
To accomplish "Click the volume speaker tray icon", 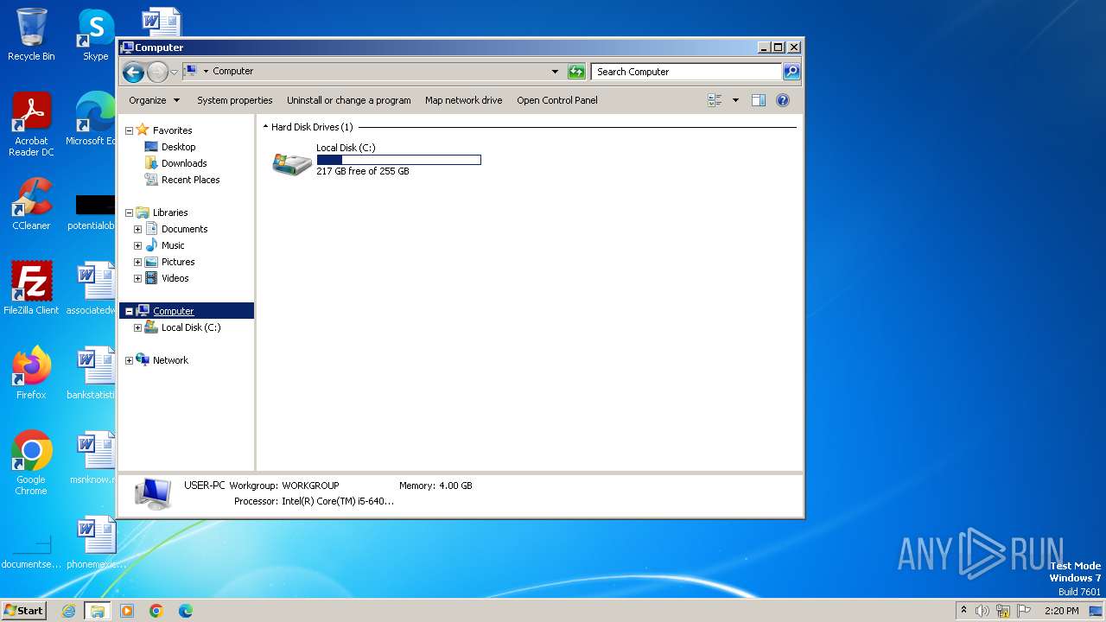I will click(x=982, y=611).
